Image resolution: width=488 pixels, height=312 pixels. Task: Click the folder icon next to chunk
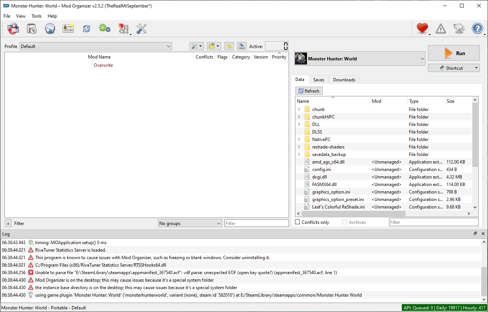[307, 109]
